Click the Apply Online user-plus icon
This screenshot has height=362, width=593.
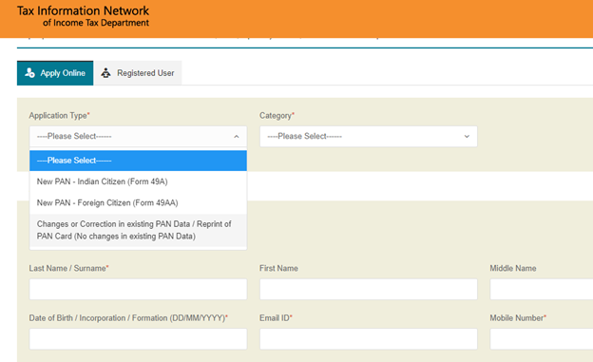click(29, 72)
